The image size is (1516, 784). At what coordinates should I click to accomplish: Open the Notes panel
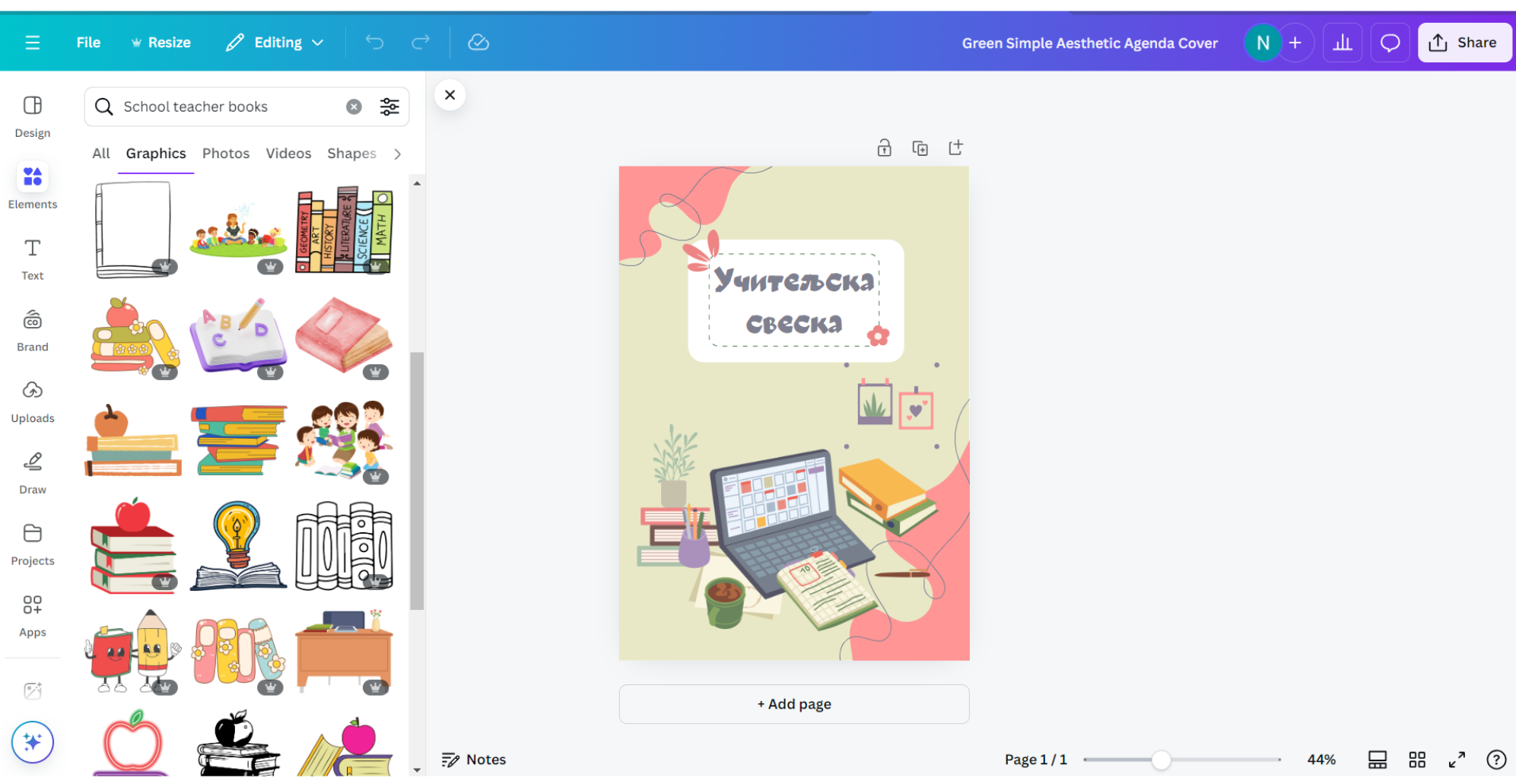473,759
